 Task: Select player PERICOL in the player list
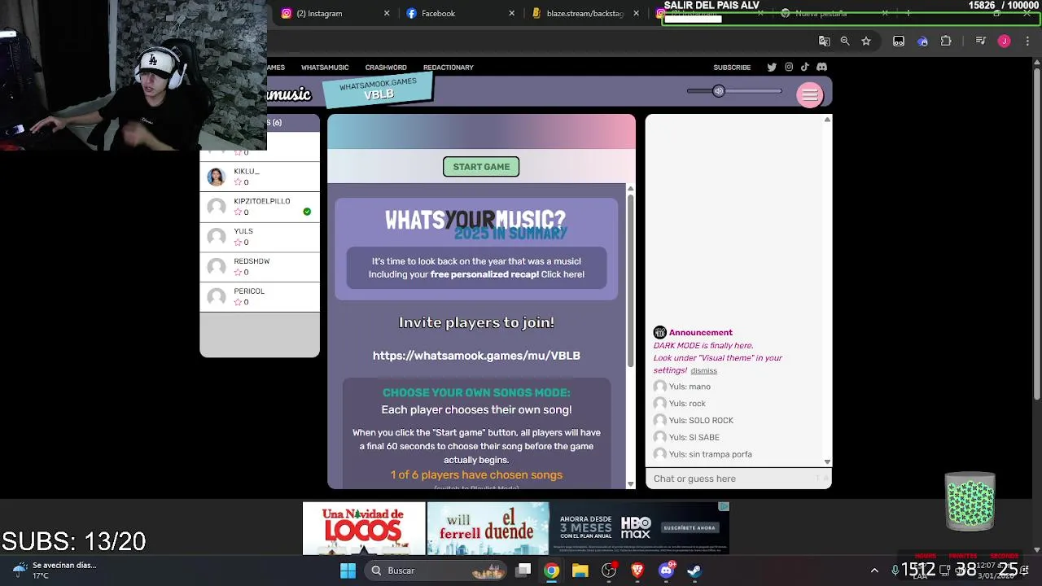coord(260,296)
